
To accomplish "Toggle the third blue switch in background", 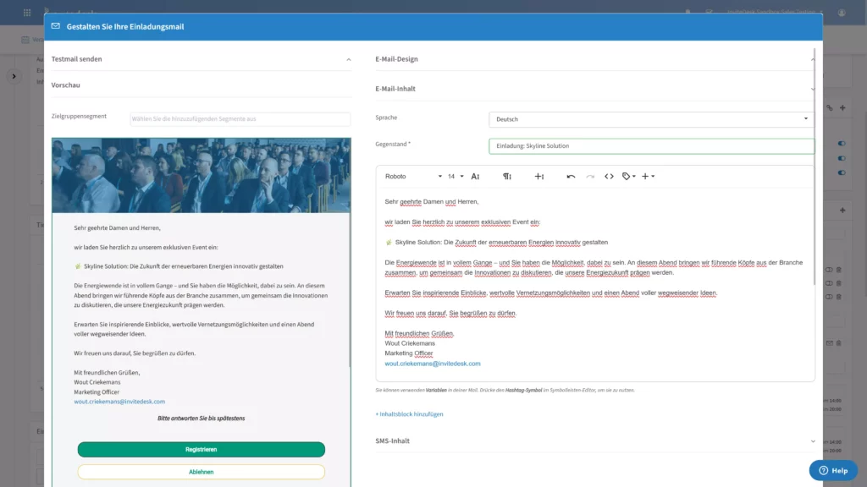I will click(842, 172).
